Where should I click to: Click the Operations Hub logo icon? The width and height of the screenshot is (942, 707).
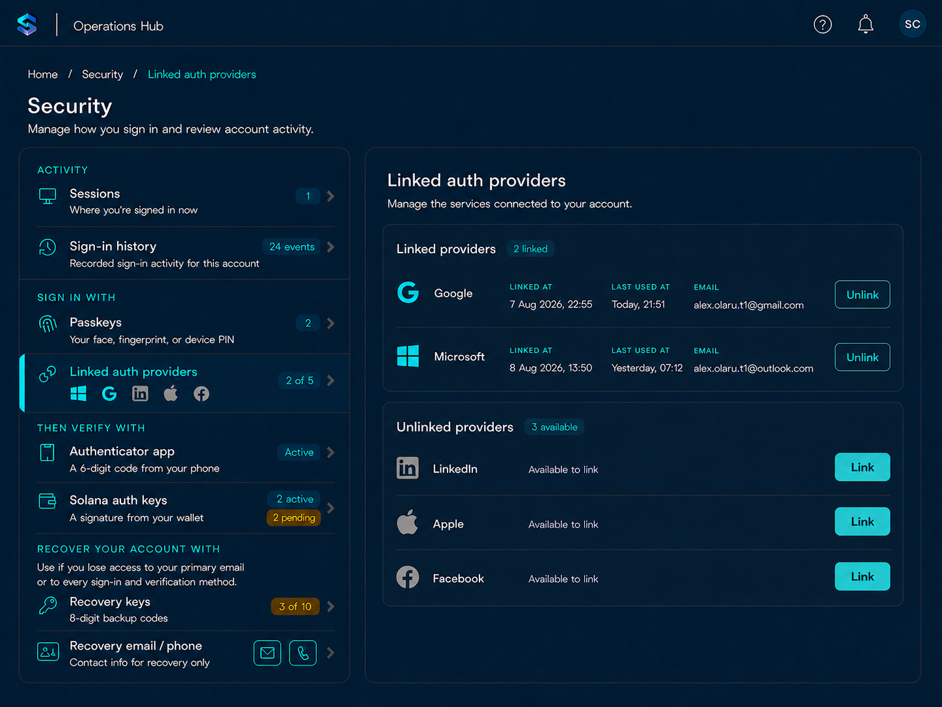pyautogui.click(x=27, y=25)
